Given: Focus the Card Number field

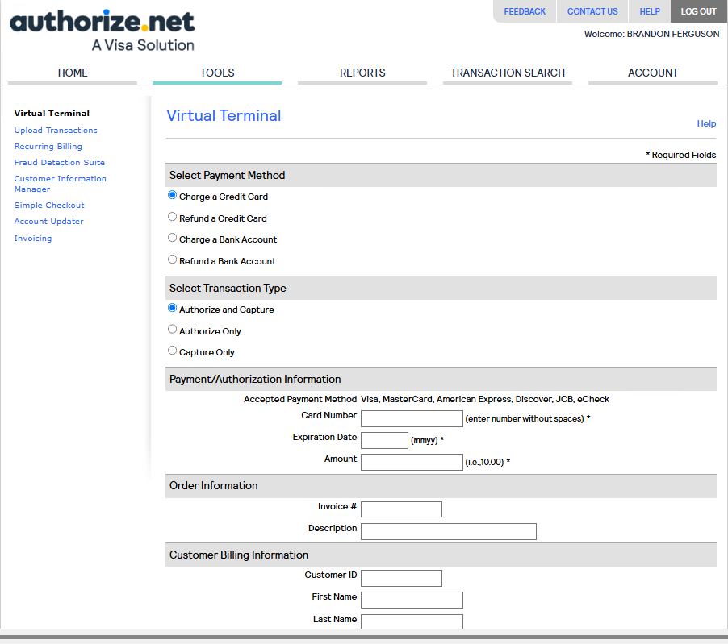Looking at the screenshot, I should (412, 418).
